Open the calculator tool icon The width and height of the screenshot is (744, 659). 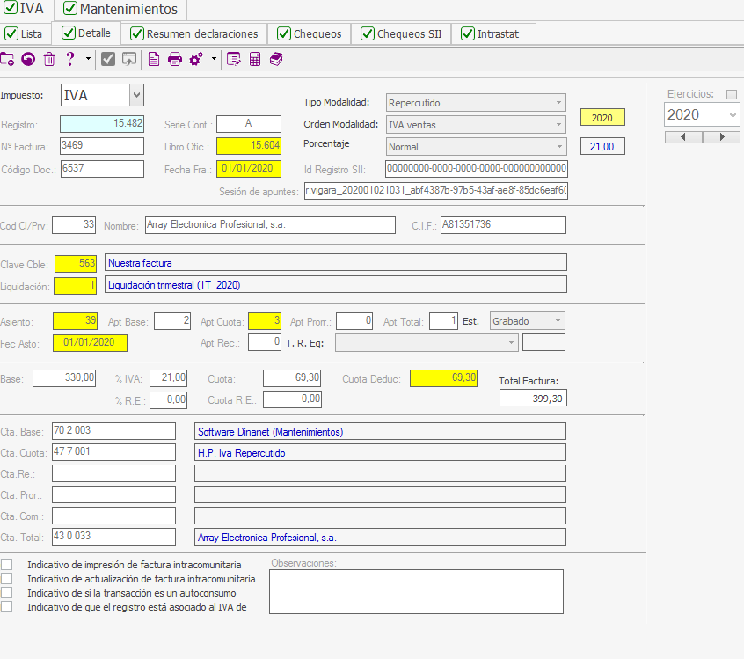255,60
